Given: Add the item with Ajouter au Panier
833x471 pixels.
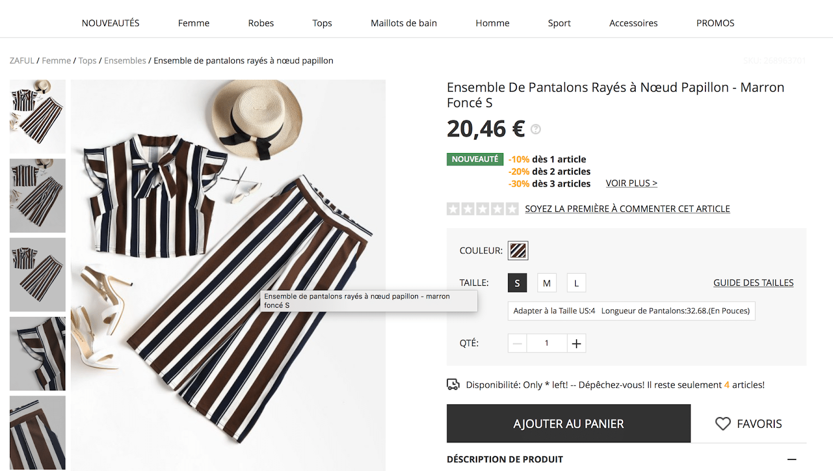Looking at the screenshot, I should [x=569, y=424].
